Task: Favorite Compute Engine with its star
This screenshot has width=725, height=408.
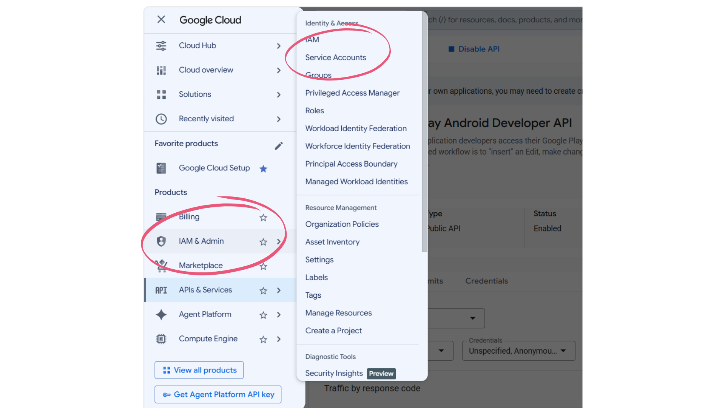Action: pyautogui.click(x=263, y=340)
